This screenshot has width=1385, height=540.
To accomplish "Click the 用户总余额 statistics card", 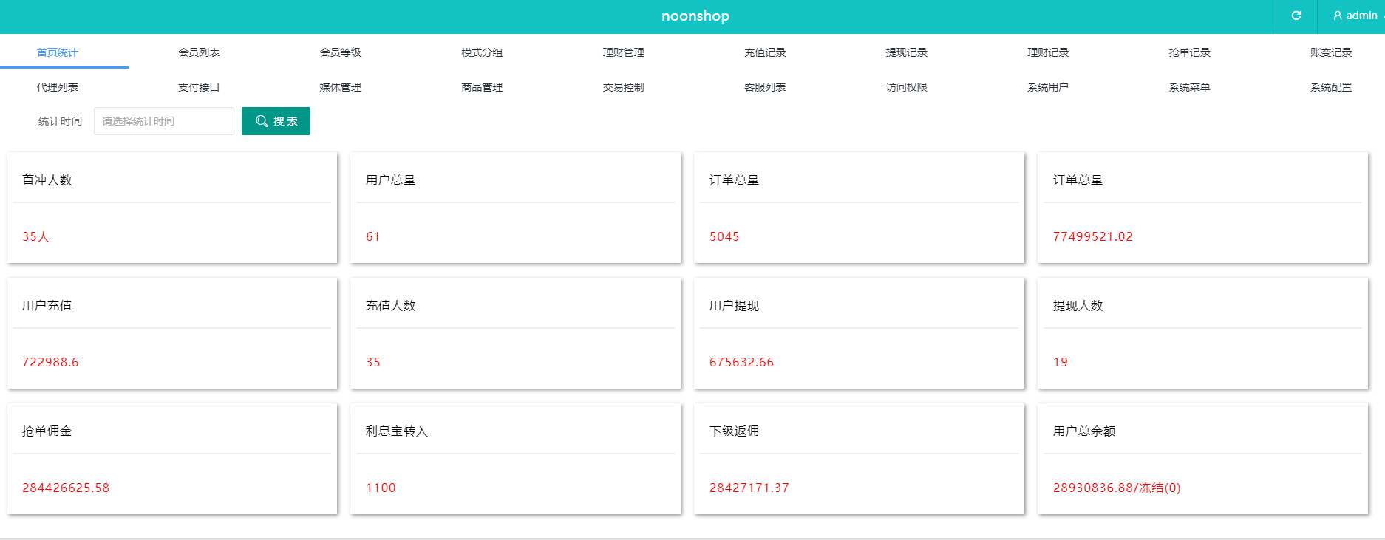I will click(x=1202, y=458).
